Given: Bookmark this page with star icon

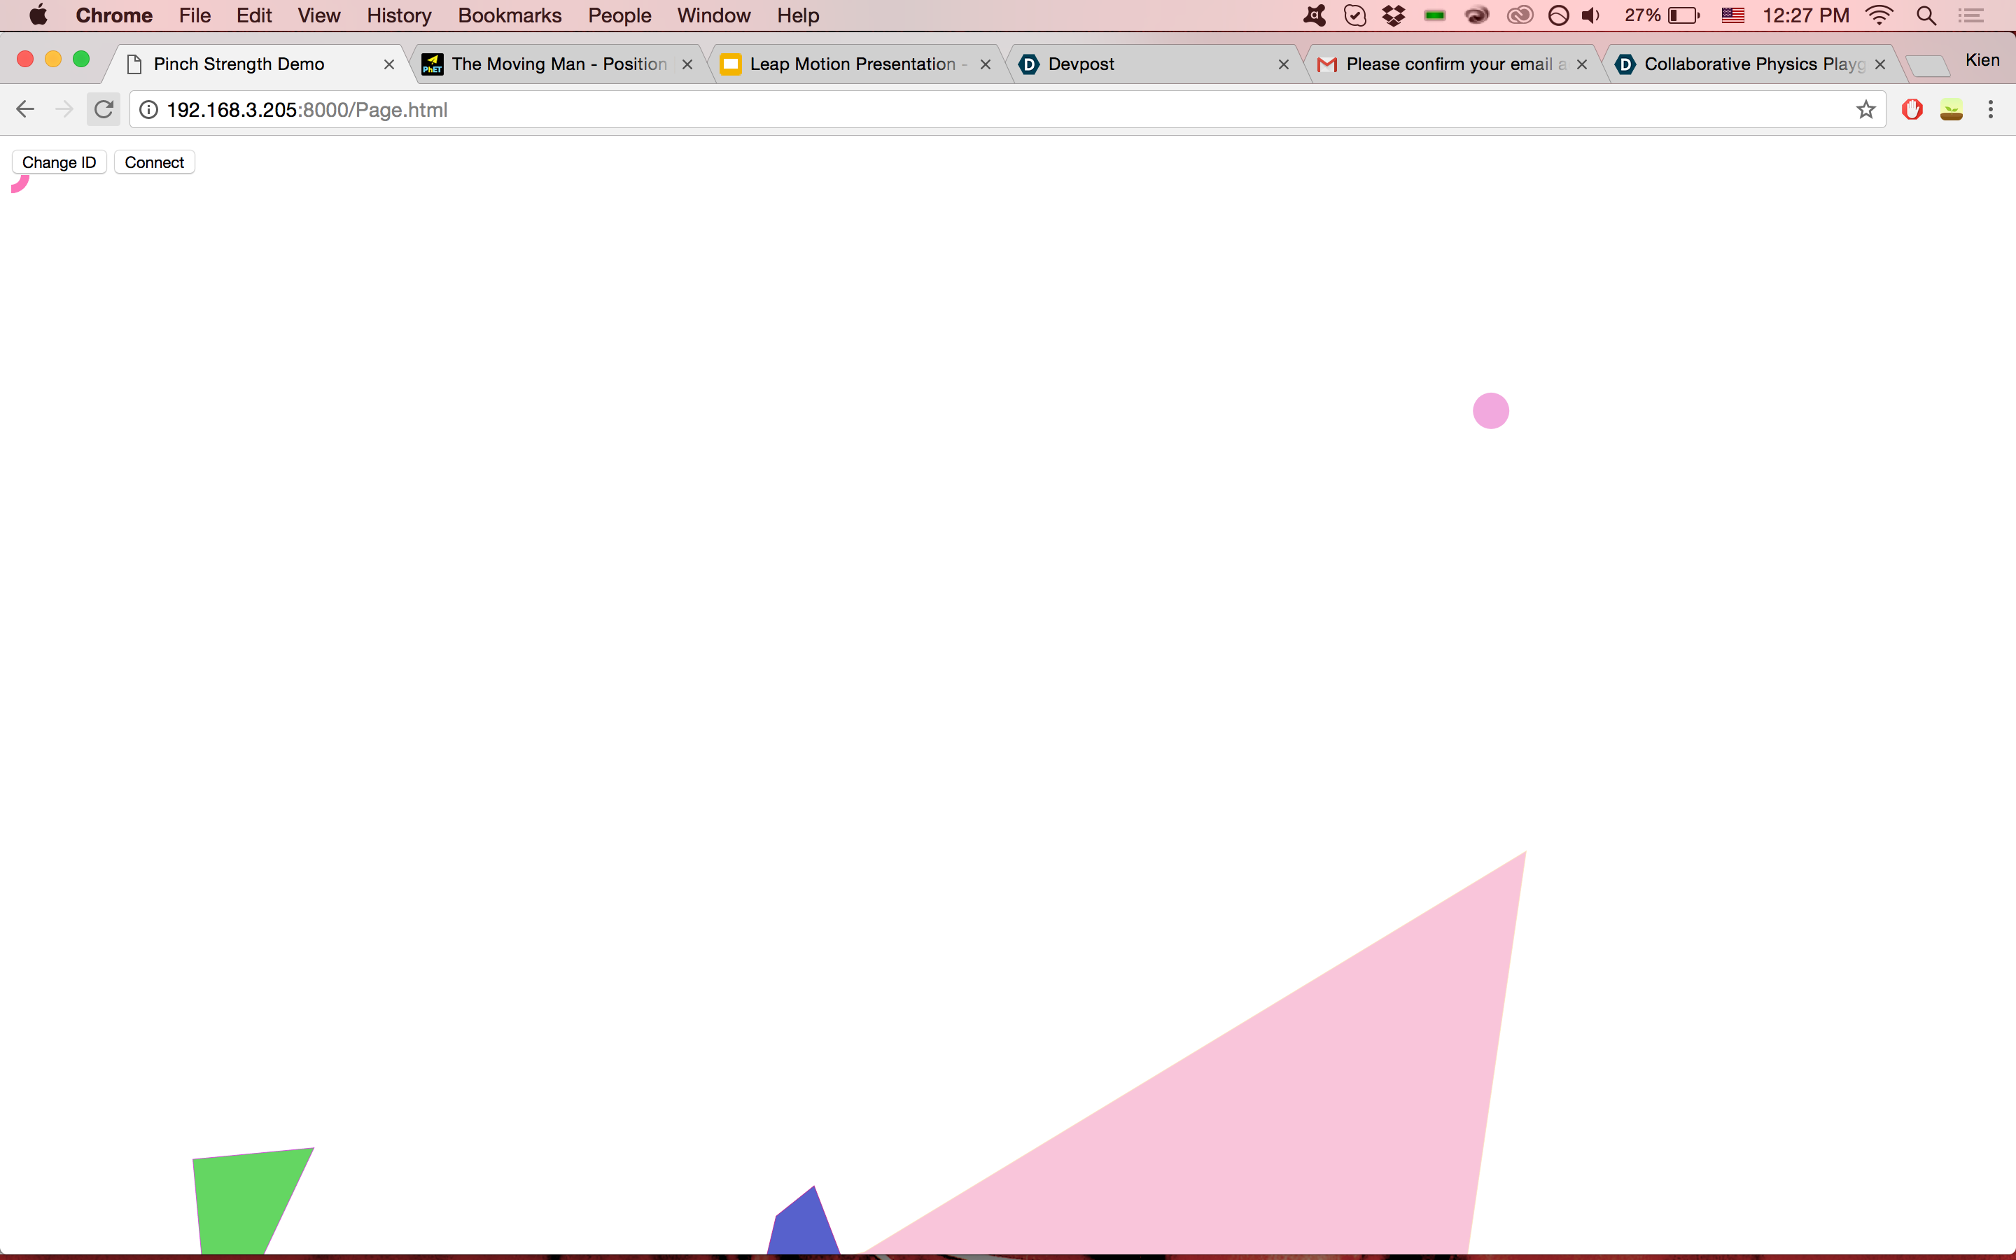Looking at the screenshot, I should point(1865,109).
